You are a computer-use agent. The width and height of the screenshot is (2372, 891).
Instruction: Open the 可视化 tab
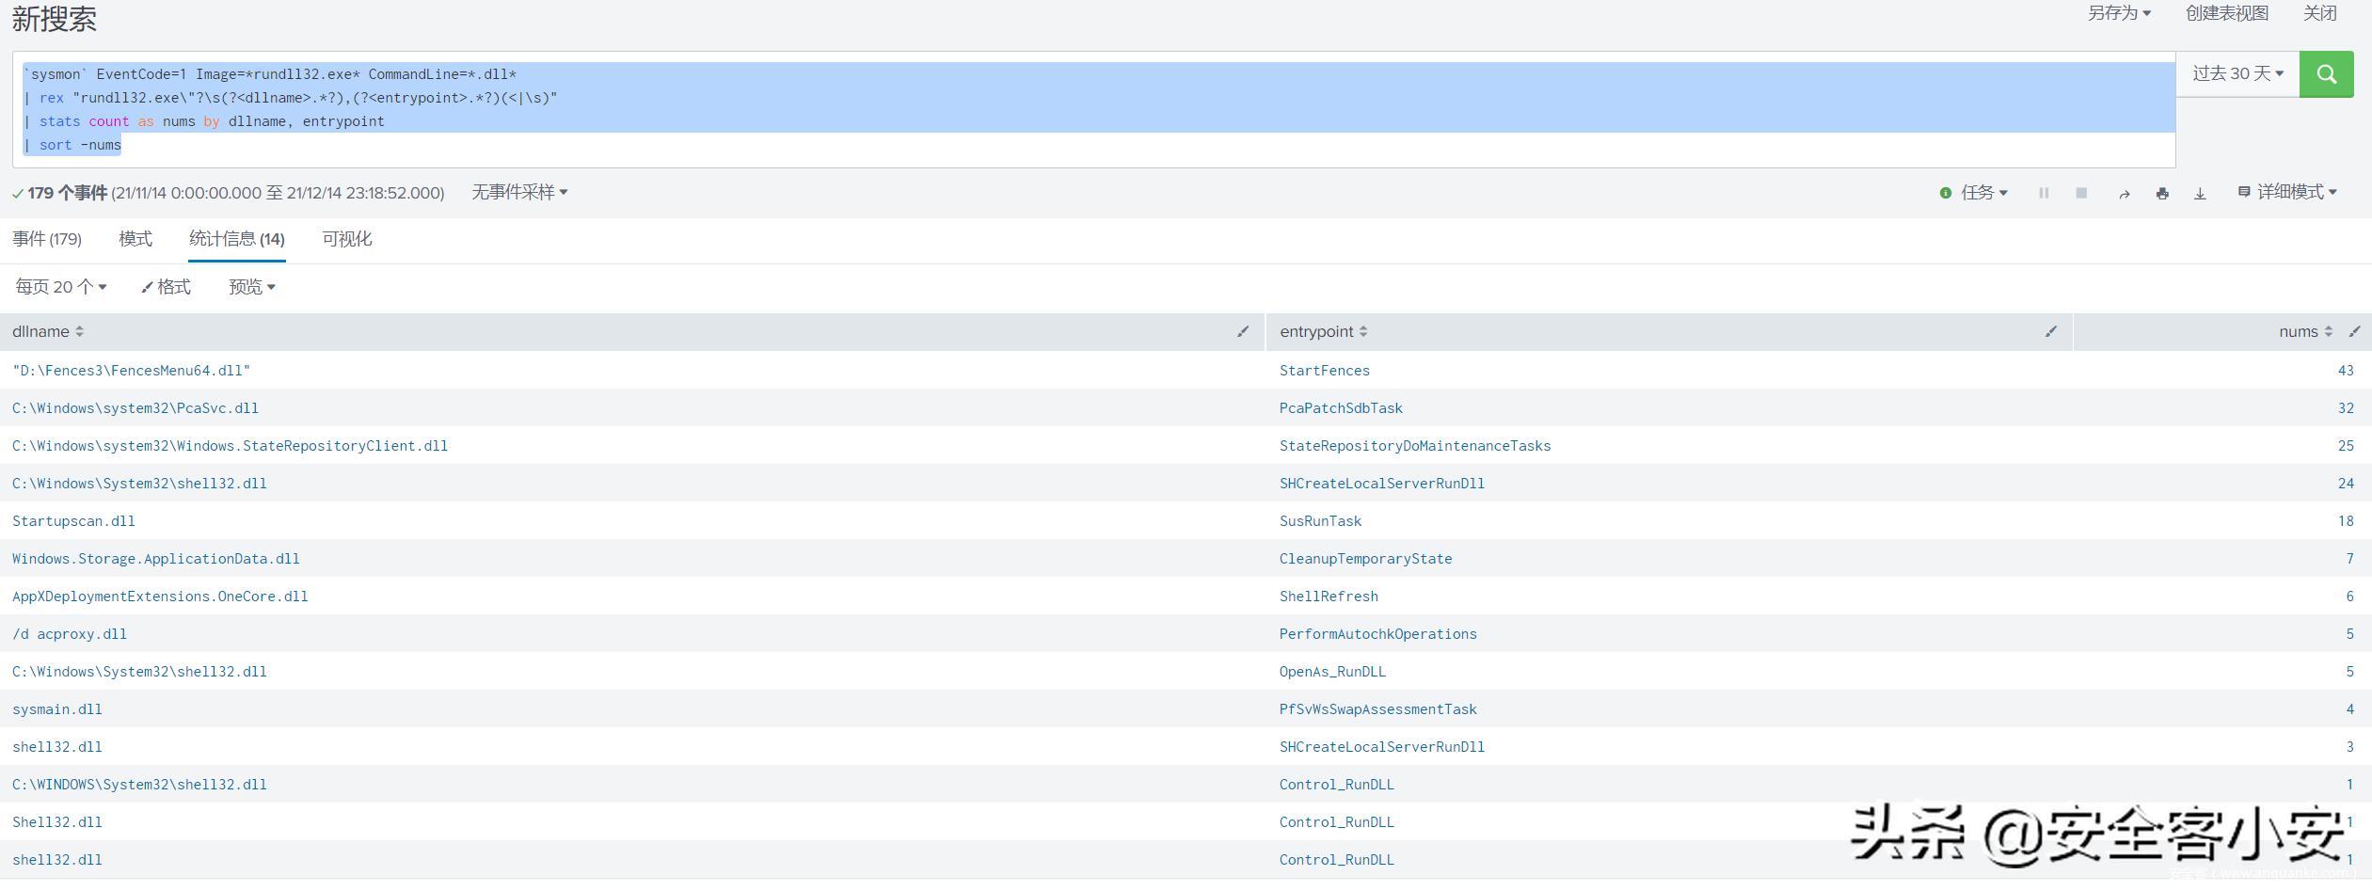tap(347, 239)
